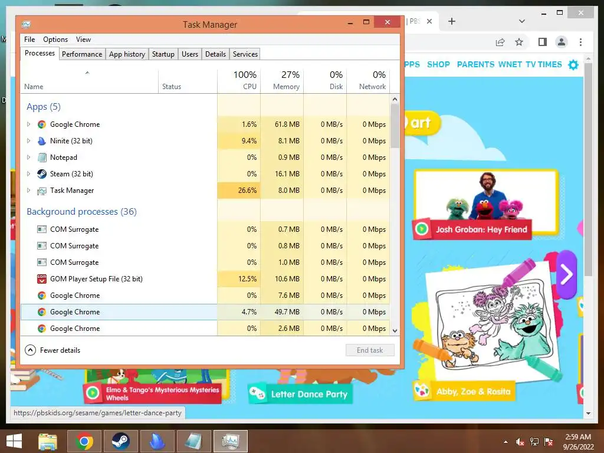Click the GOM Player Setup File icon
Viewport: 604px width, 453px height.
click(42, 279)
